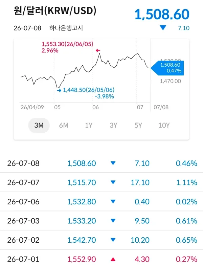
Task: Click the down triangle in the 26-07-03 row
Action: [x=113, y=221]
